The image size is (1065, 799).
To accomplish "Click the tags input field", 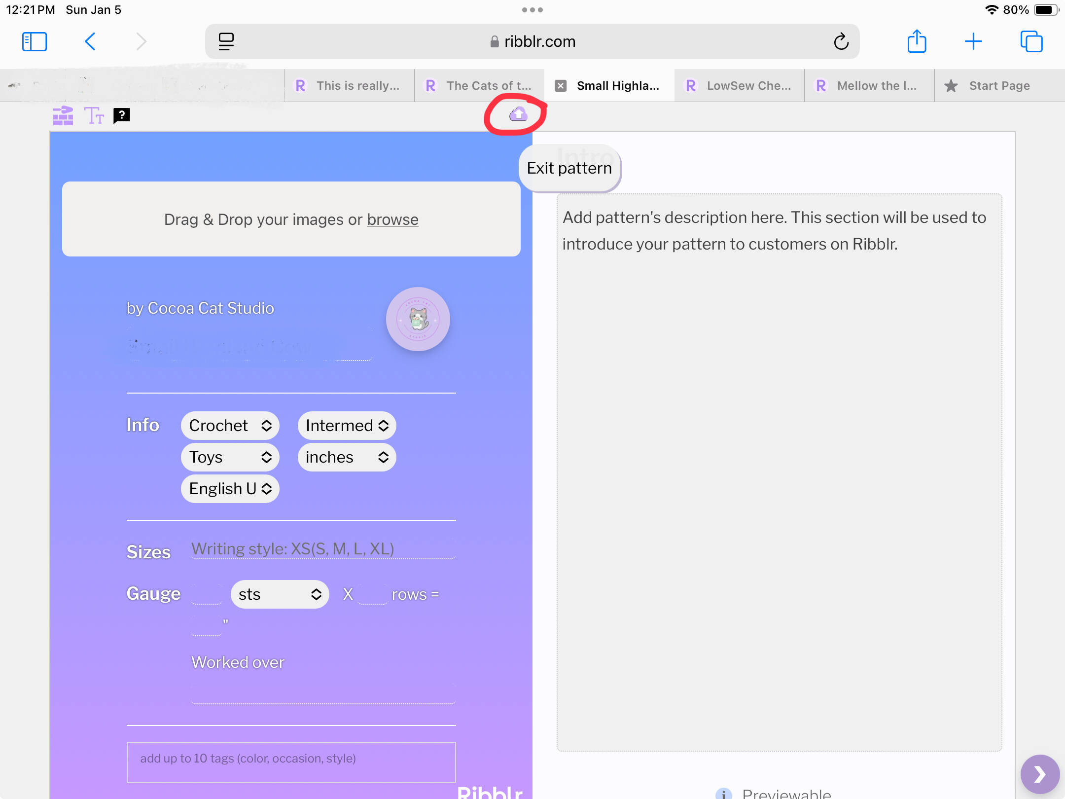I will point(291,762).
